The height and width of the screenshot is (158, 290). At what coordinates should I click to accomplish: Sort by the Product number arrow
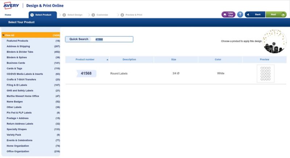tap(107, 59)
